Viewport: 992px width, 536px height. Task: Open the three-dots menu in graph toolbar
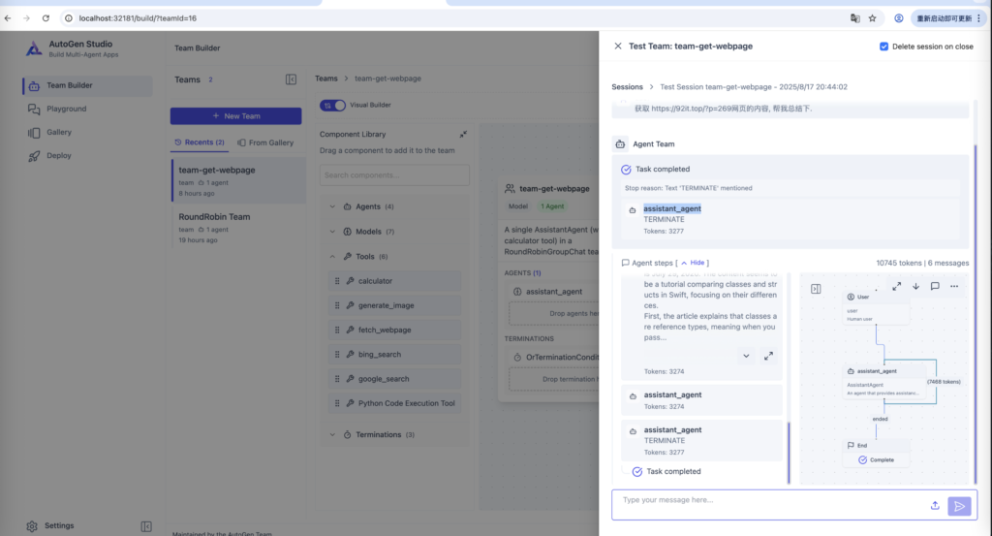954,287
